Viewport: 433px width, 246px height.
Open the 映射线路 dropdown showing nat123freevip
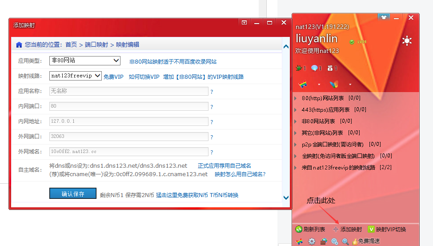(x=76, y=76)
